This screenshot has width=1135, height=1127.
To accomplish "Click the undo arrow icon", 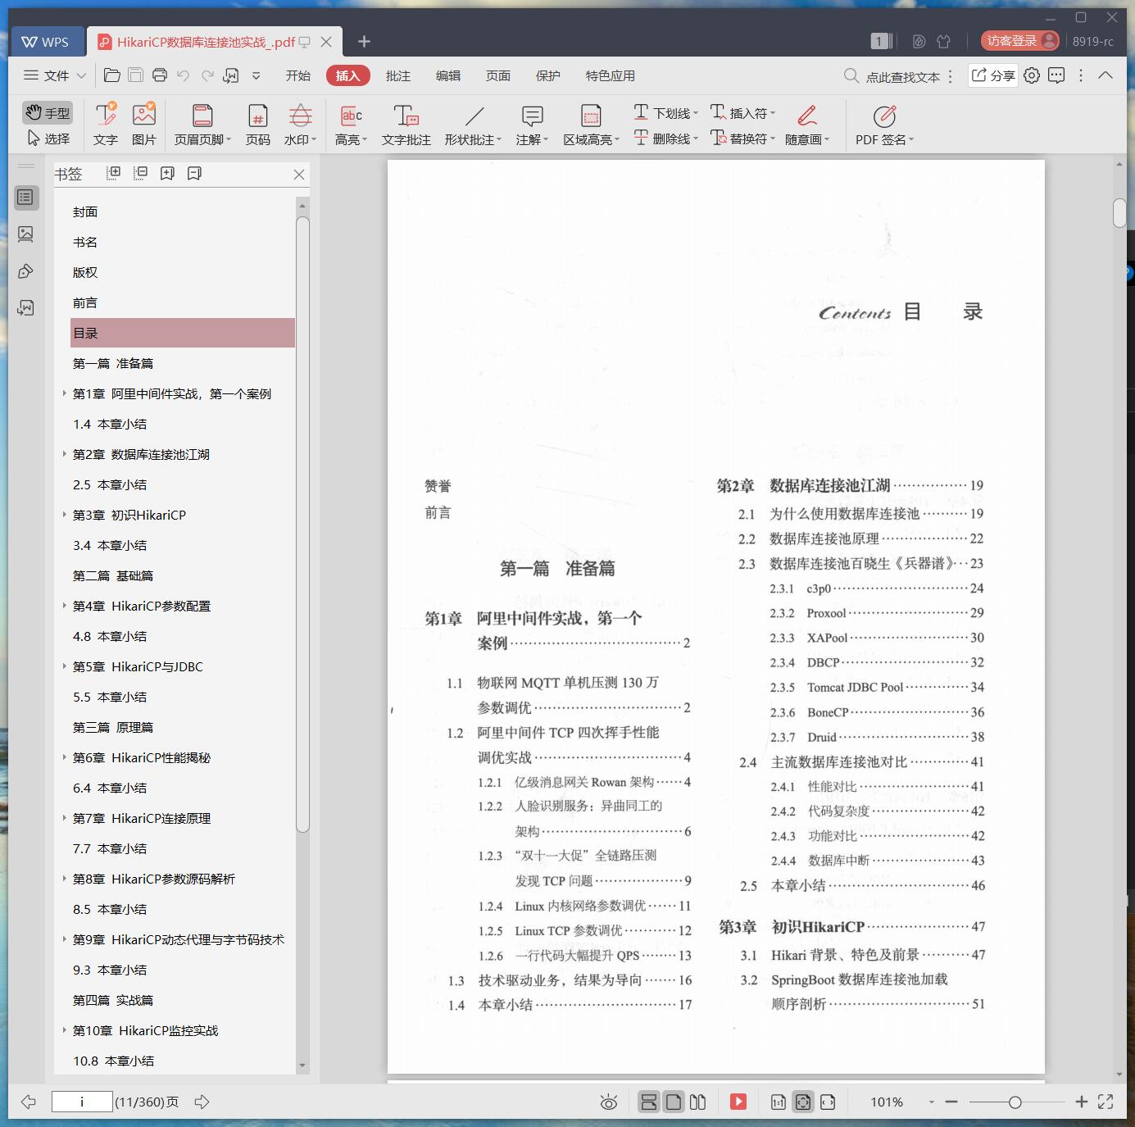I will pyautogui.click(x=184, y=75).
